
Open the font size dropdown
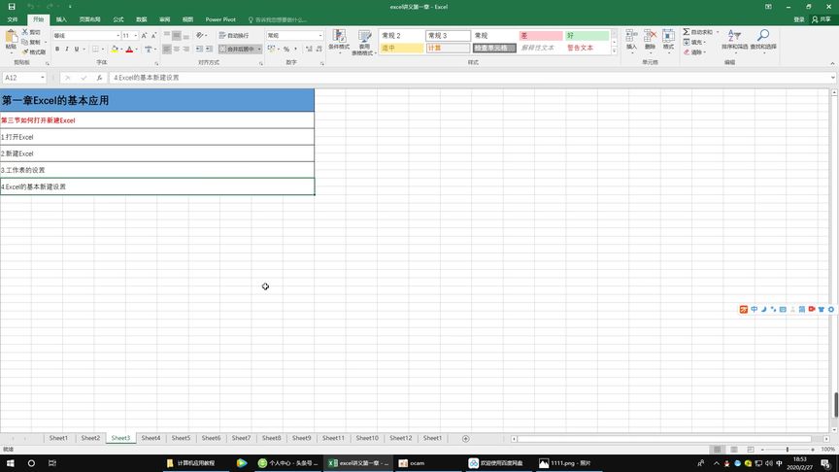point(135,35)
